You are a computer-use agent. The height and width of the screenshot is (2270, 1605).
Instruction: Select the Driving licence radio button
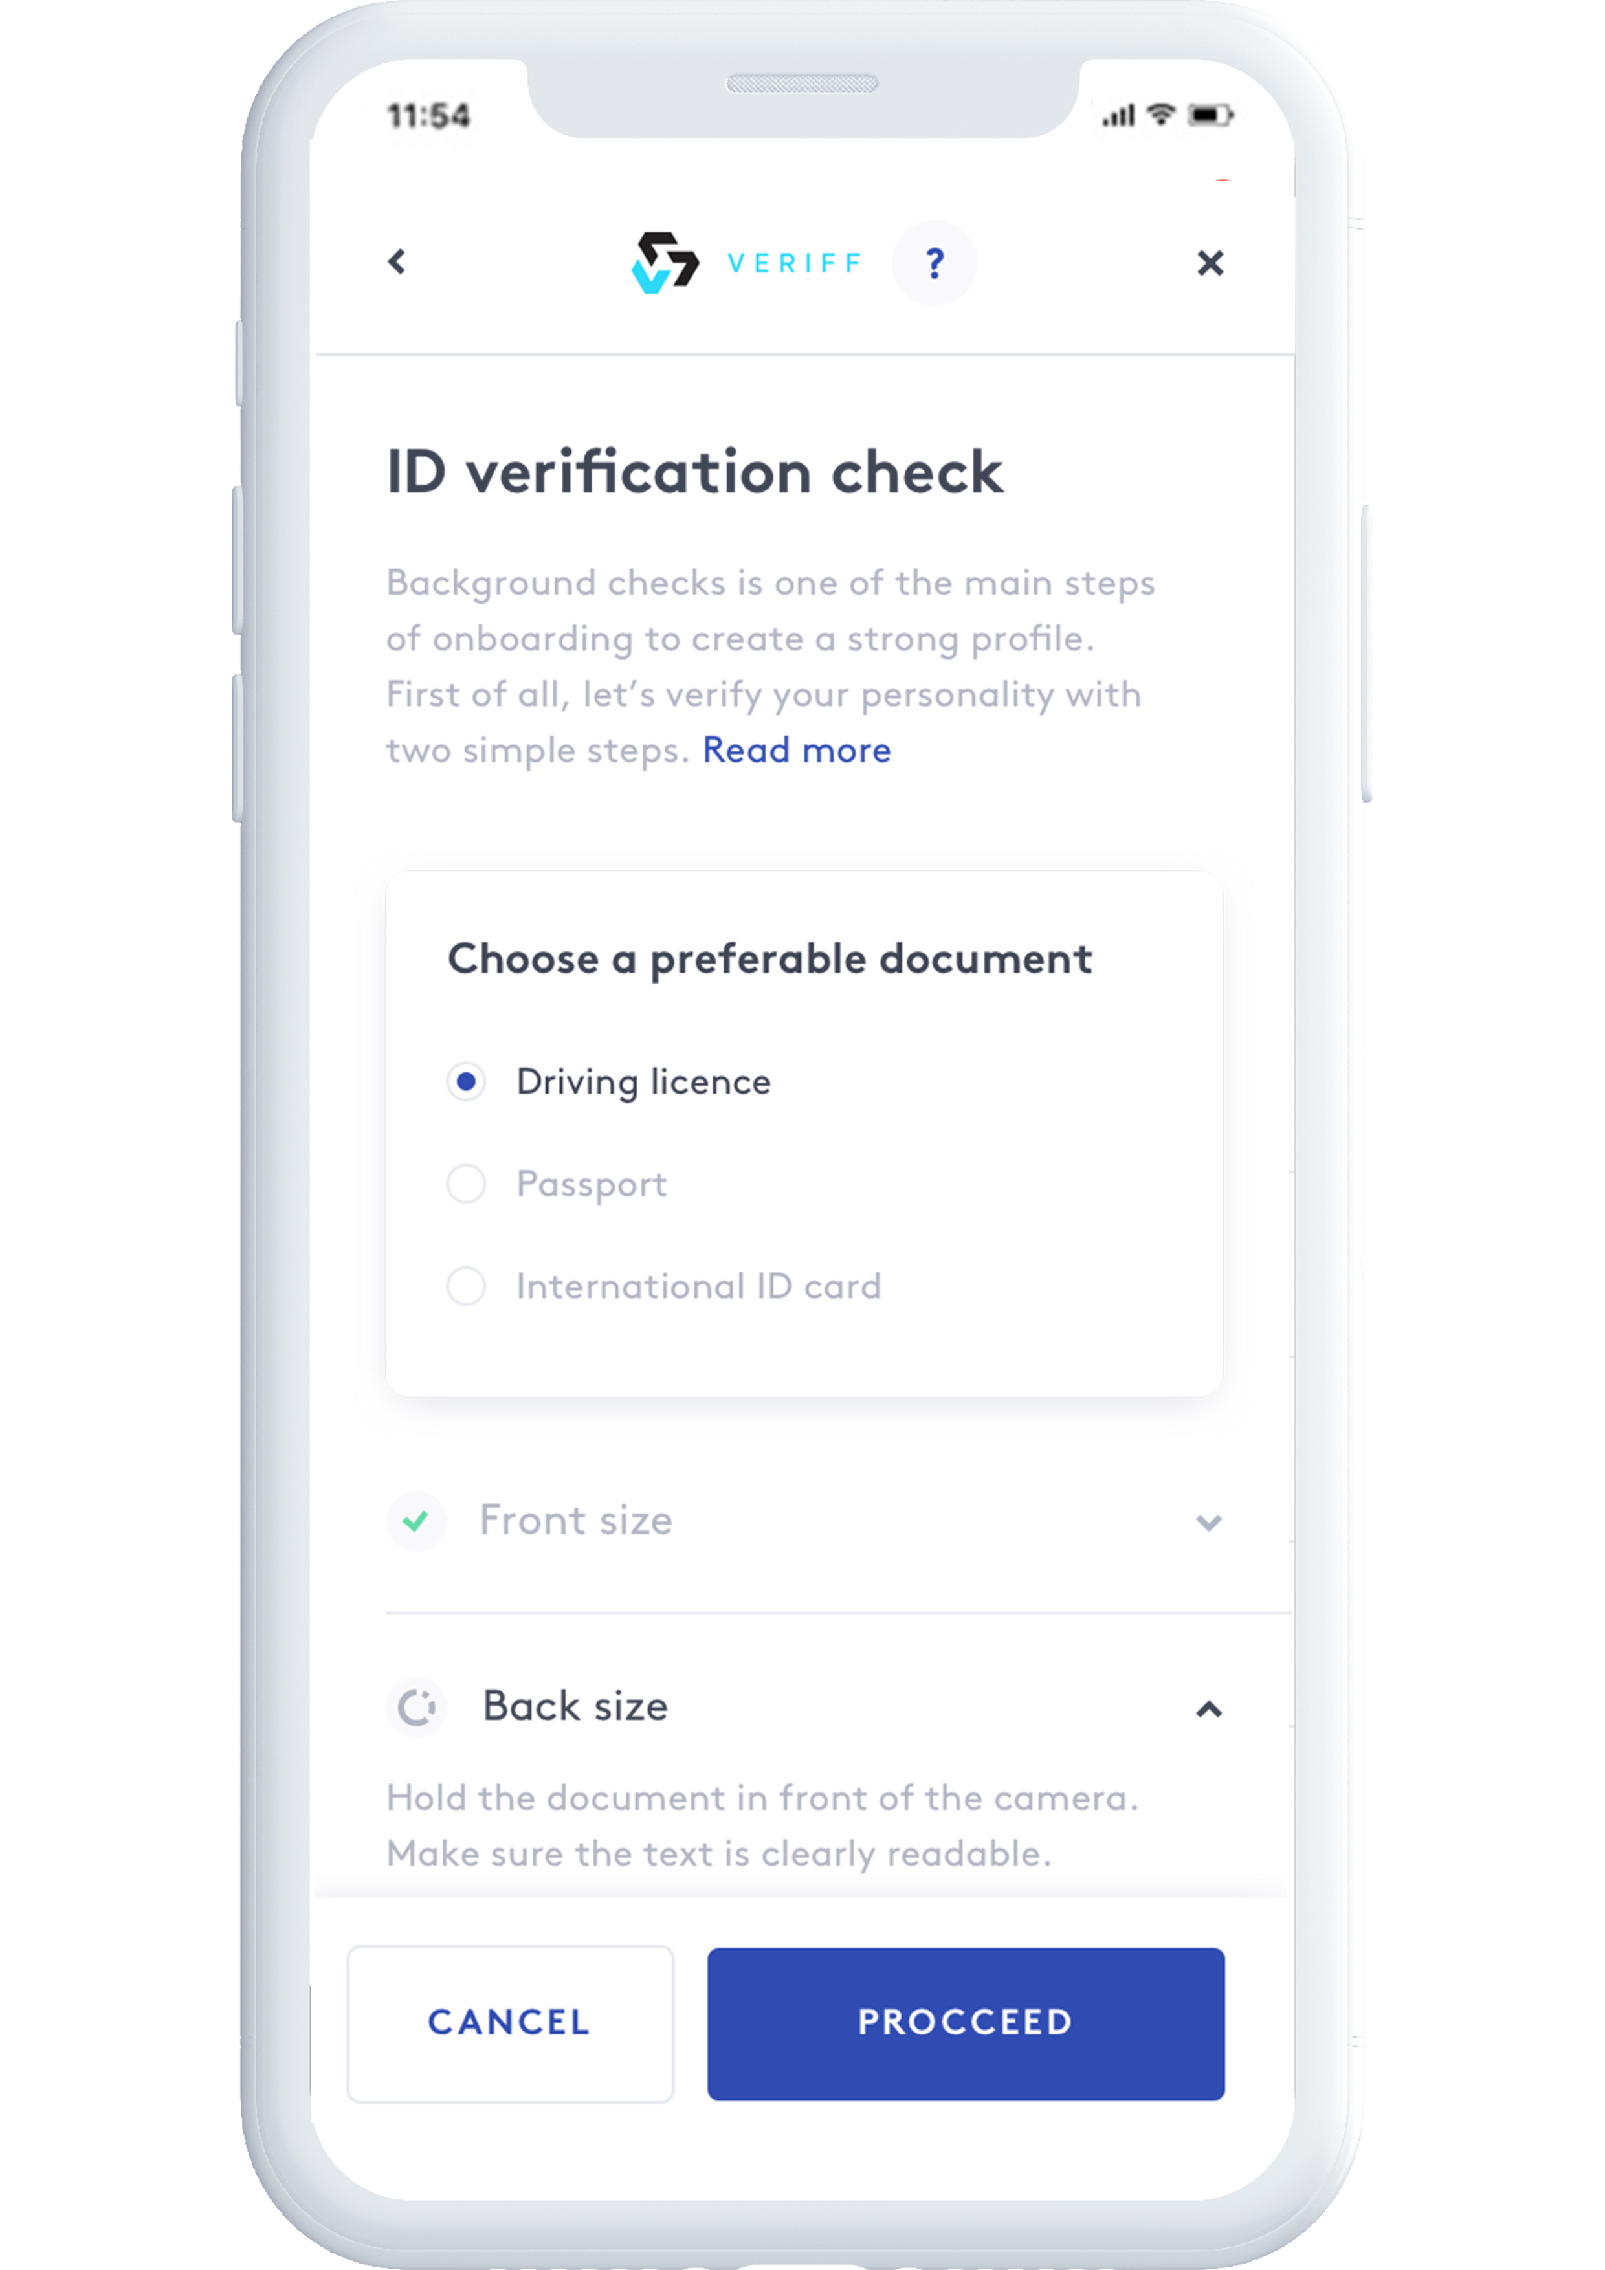[466, 1081]
